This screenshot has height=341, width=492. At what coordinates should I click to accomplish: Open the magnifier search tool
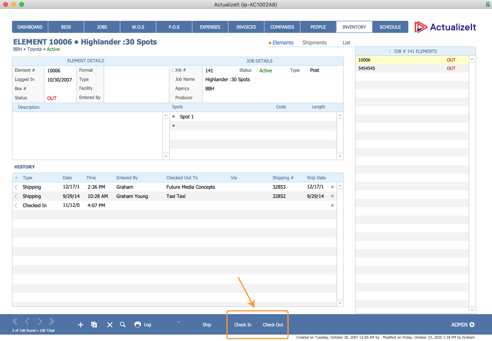tap(123, 325)
